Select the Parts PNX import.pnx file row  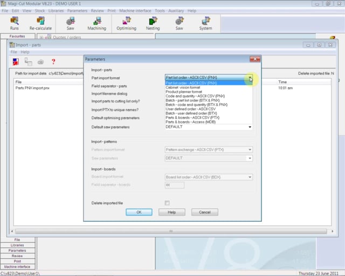[32, 88]
